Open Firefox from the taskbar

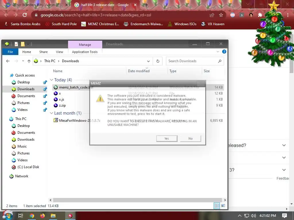tap(42, 216)
